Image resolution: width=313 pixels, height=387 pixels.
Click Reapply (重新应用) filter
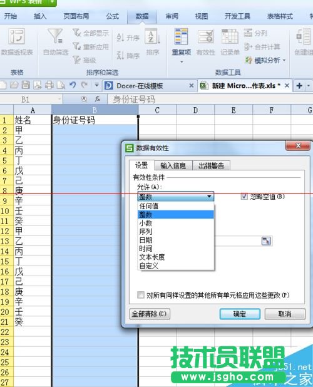[91, 46]
